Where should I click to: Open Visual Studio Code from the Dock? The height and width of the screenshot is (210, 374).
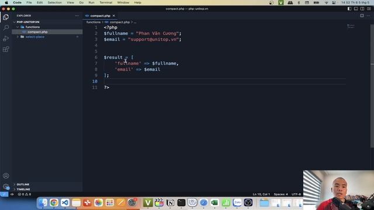tap(65, 202)
